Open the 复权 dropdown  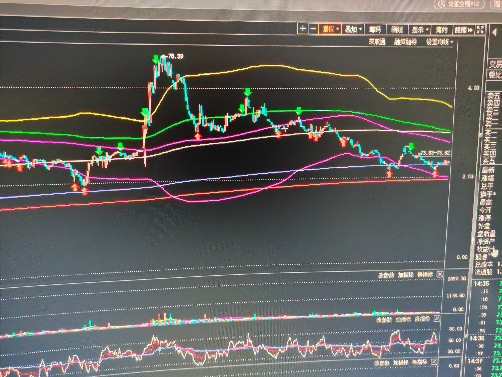click(330, 29)
